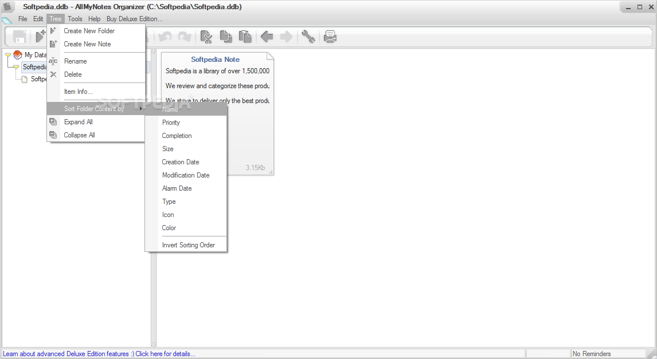Sort folder content by Modification Date
The height and width of the screenshot is (359, 657).
click(x=186, y=175)
